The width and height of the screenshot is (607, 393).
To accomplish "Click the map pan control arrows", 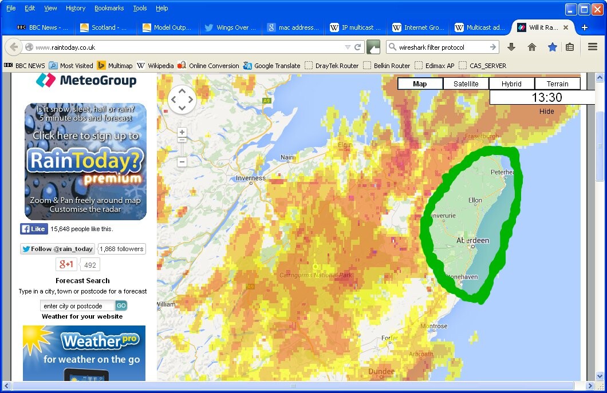I will click(182, 100).
